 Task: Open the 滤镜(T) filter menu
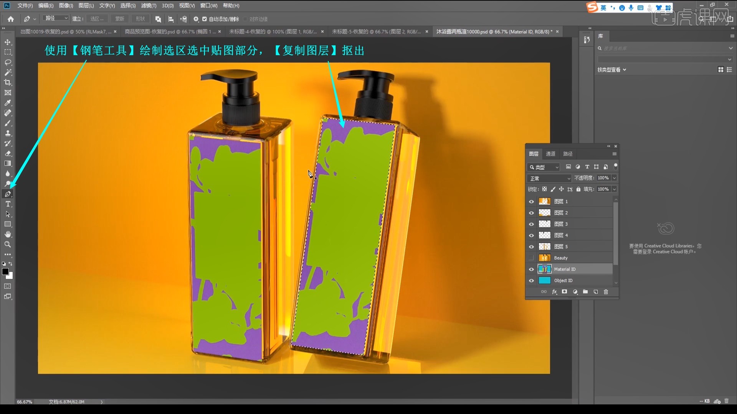(x=149, y=5)
